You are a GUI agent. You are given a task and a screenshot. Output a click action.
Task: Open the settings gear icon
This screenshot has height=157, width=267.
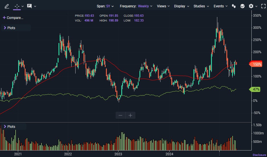point(251,6)
